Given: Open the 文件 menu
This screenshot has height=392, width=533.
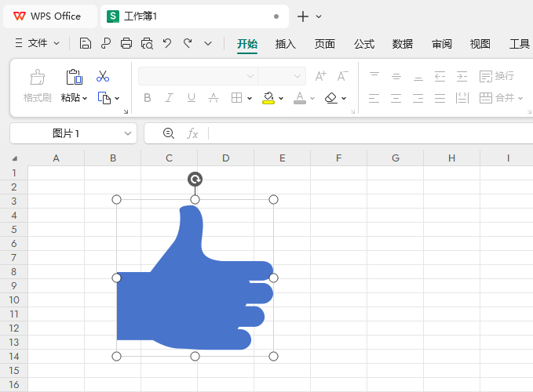Looking at the screenshot, I should 38,43.
